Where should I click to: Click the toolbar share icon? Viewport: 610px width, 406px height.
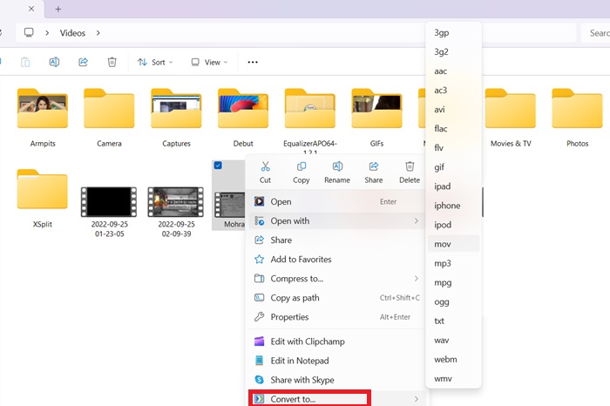click(84, 62)
